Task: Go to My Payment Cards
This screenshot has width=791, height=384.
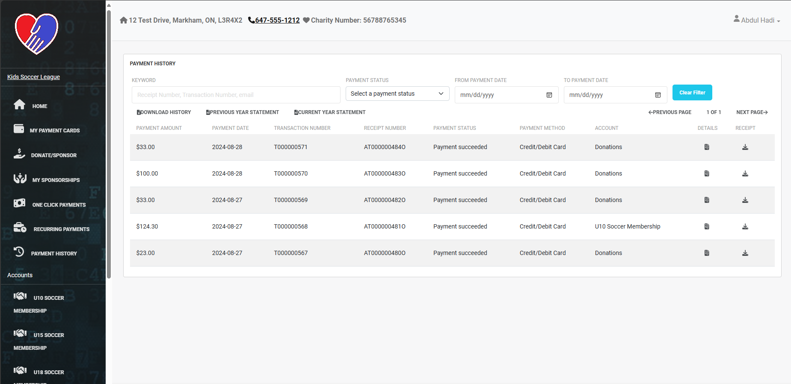Action: pos(54,130)
